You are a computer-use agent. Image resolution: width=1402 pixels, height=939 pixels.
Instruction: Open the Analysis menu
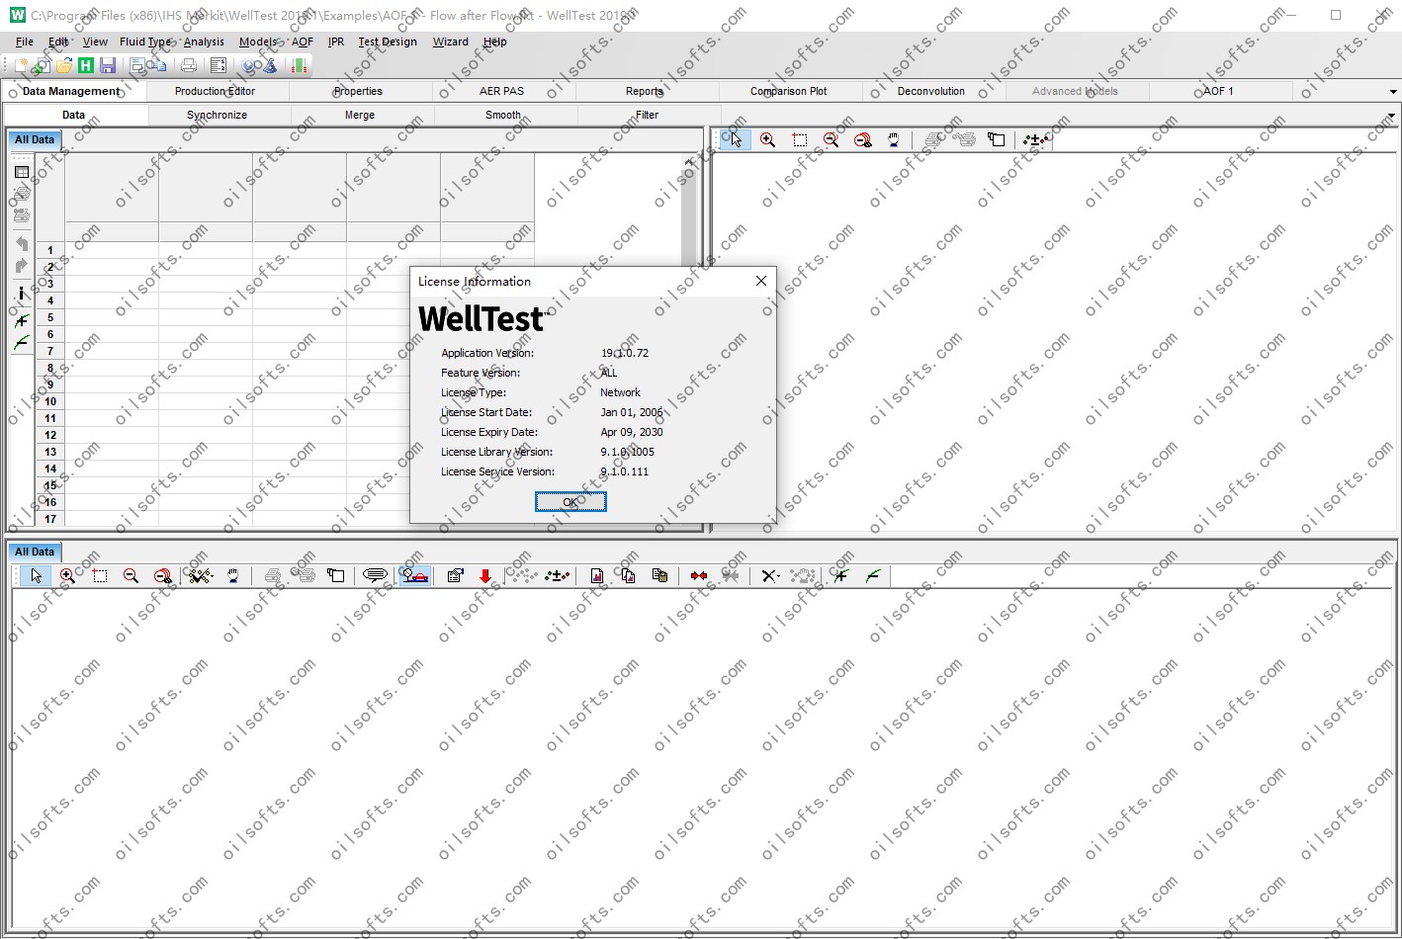(x=204, y=42)
